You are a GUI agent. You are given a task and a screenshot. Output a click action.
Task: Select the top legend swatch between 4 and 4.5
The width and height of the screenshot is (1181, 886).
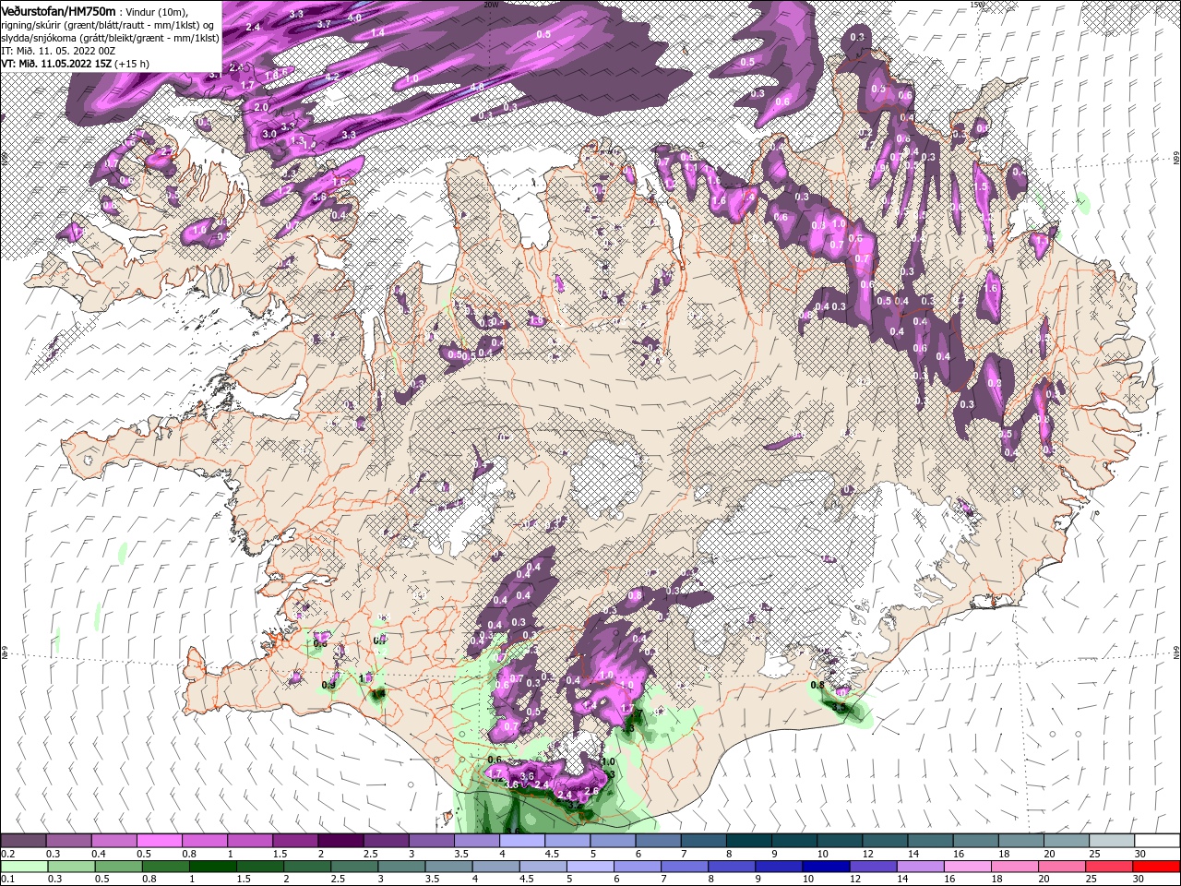tap(522, 841)
